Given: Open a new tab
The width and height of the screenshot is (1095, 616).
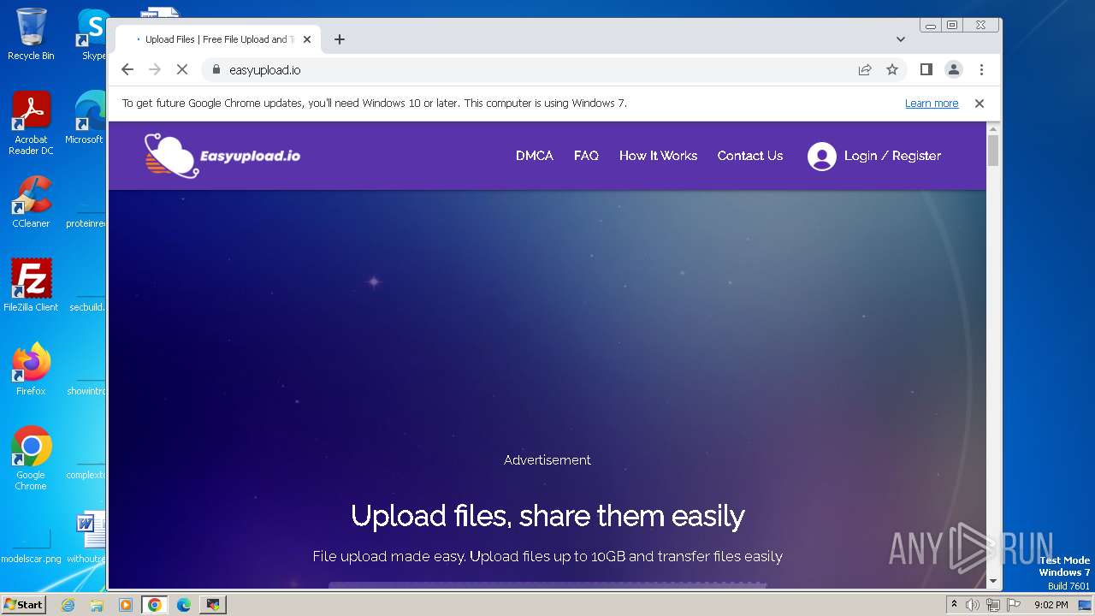Looking at the screenshot, I should pyautogui.click(x=340, y=39).
